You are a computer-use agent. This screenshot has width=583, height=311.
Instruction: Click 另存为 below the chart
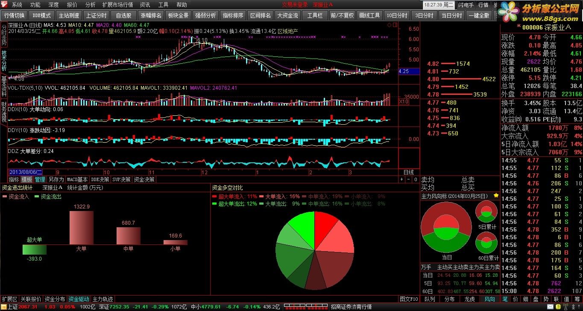56,179
